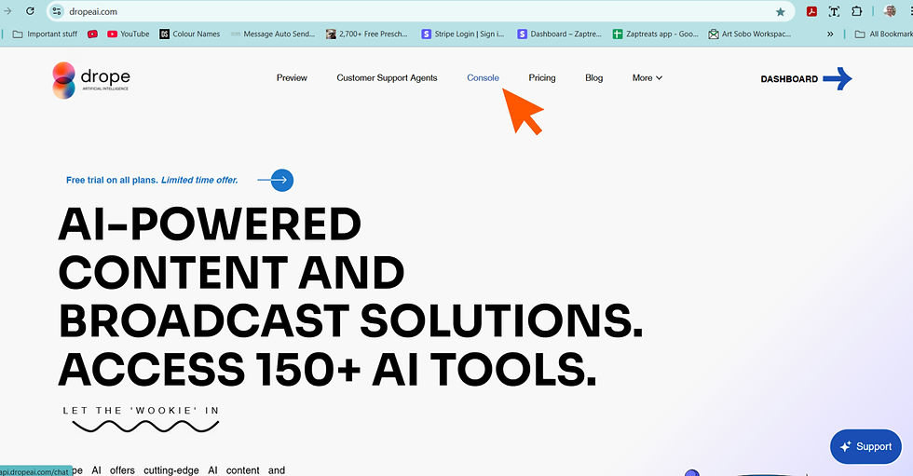Open Customer Support Agents nav item
Image resolution: width=913 pixels, height=476 pixels.
coord(387,78)
